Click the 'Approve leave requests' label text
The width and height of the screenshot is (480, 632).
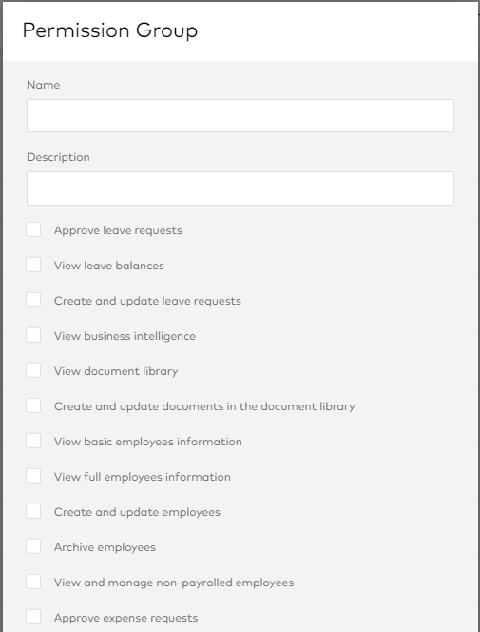118,230
